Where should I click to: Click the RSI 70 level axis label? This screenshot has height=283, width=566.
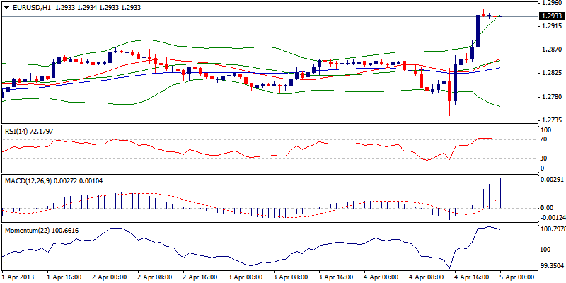tap(544, 140)
